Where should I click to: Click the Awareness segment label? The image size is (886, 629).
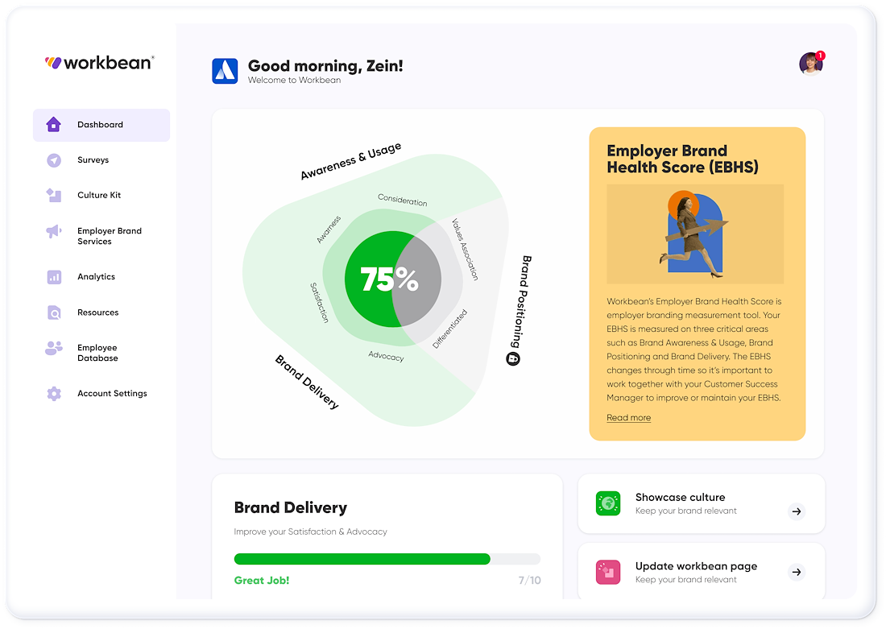329,230
